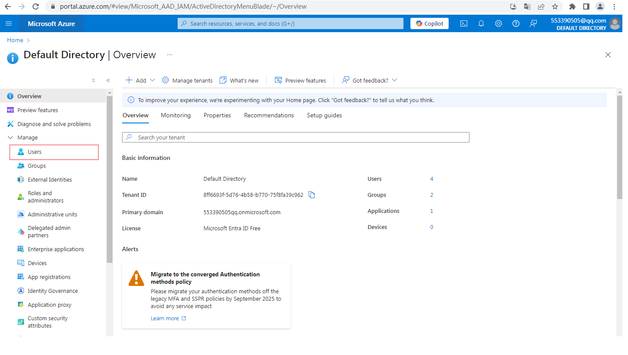Open the Setup guides tab
This screenshot has height=355, width=628.
[324, 115]
